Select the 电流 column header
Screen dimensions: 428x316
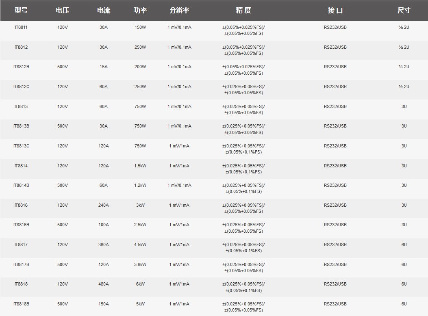pos(104,10)
